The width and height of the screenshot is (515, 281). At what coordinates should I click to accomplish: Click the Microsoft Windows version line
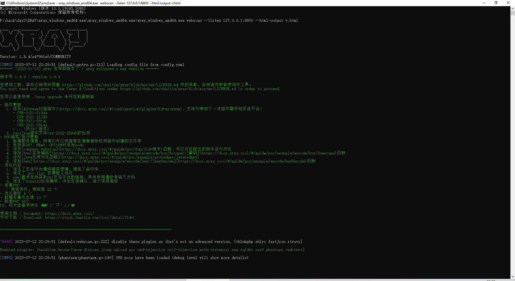coord(43,8)
